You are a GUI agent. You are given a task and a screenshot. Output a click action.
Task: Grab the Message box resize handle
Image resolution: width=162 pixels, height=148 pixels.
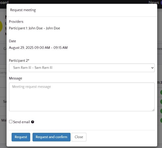153,110
